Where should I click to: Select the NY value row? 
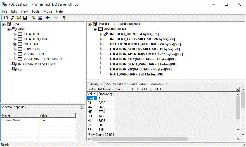click(x=101, y=125)
